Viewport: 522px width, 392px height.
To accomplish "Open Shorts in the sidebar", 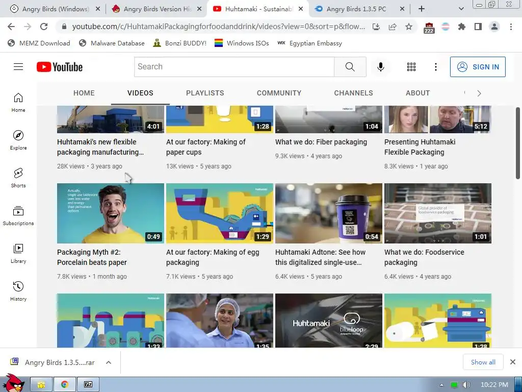I will (18, 178).
